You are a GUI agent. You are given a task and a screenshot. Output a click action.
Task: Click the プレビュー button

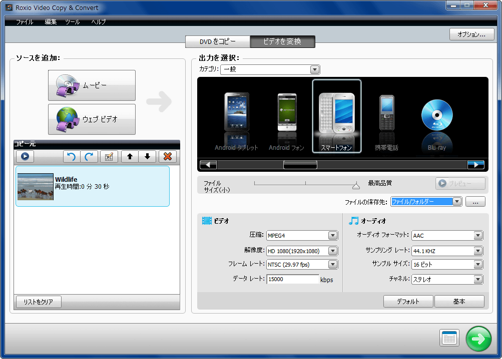coord(460,183)
